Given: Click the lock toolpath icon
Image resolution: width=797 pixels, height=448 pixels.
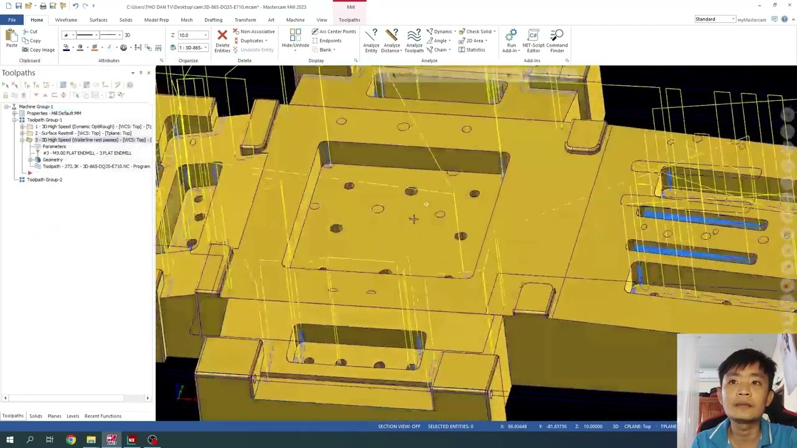Looking at the screenshot, I should [6, 95].
